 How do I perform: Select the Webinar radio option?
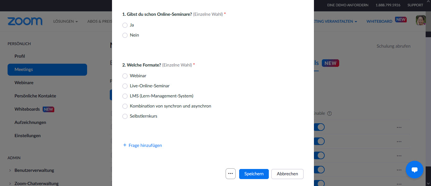click(x=125, y=76)
